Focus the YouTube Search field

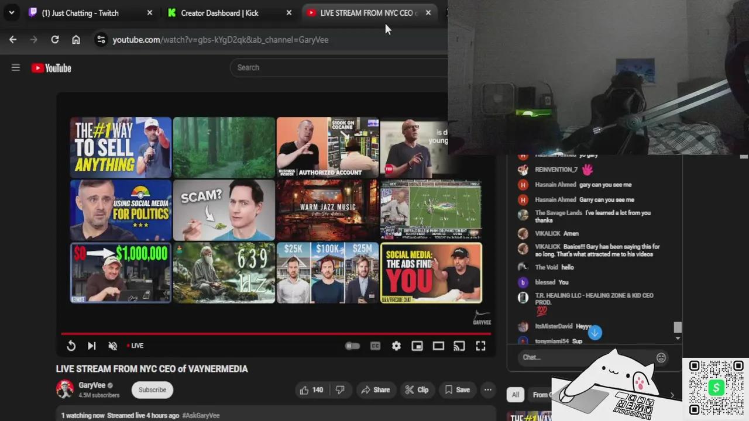pos(339,67)
